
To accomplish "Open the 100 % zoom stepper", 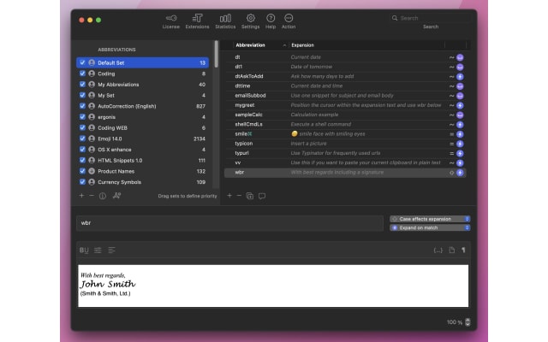I will (468, 322).
